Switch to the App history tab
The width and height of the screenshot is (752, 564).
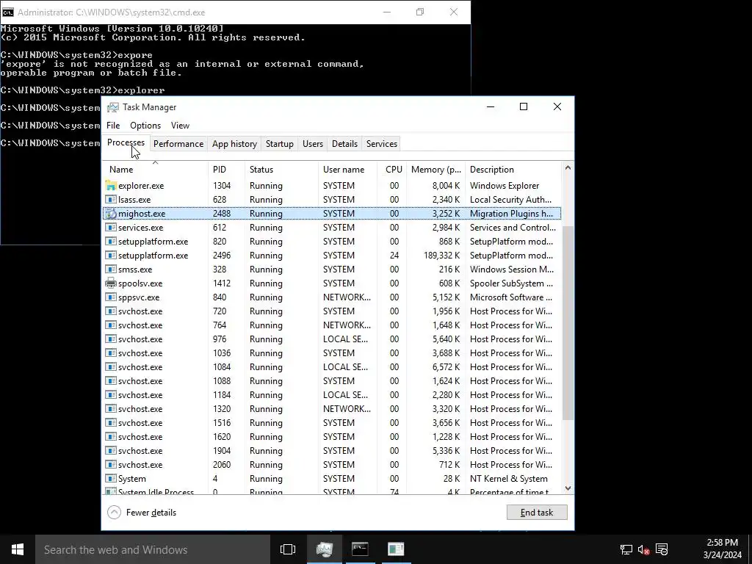[234, 144]
